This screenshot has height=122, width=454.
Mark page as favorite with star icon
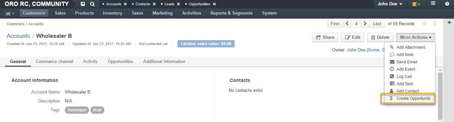click(425, 24)
